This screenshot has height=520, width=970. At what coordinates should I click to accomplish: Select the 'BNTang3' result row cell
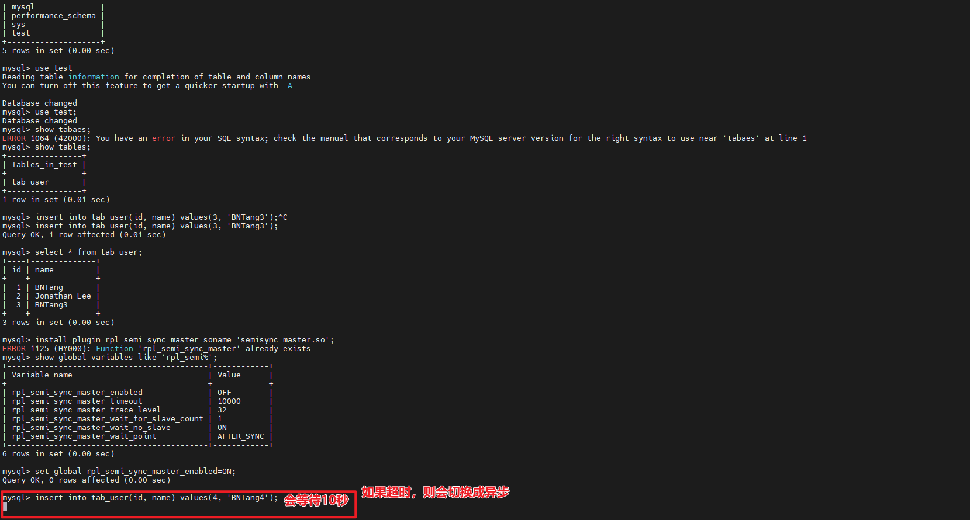pyautogui.click(x=51, y=305)
